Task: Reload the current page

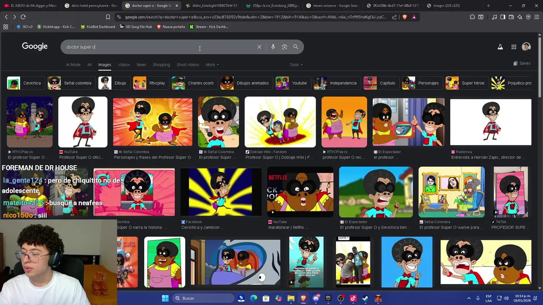Action: pyautogui.click(x=23, y=17)
